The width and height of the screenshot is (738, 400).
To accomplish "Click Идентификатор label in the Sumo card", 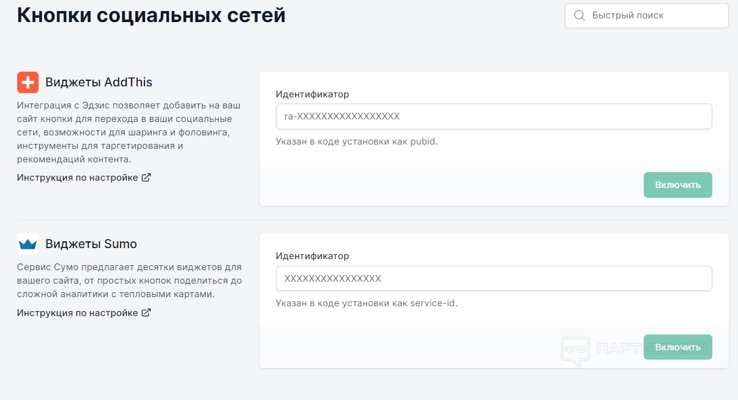I will coord(313,256).
